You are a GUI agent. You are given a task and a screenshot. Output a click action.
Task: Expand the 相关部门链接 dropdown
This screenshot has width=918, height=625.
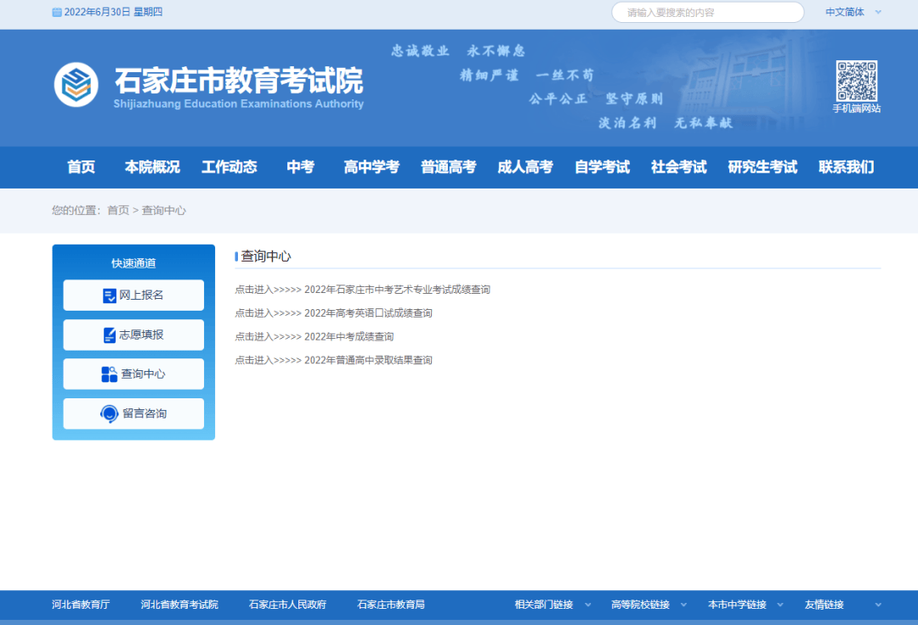pos(552,605)
